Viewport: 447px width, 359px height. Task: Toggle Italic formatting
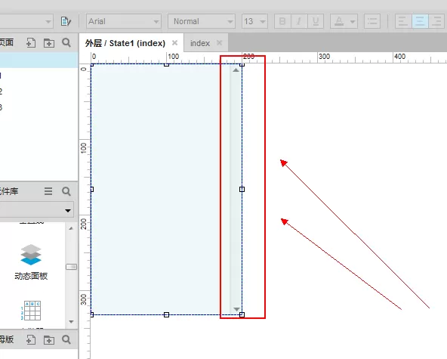coord(299,21)
